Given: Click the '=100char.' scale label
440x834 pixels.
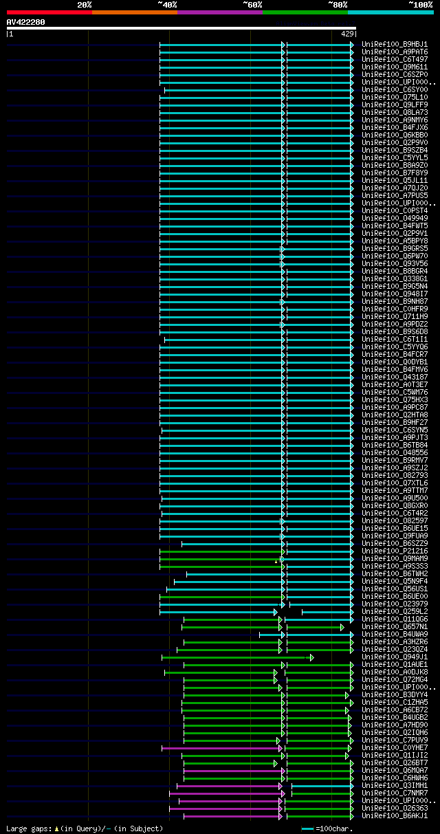Looking at the screenshot, I should 333,828.
